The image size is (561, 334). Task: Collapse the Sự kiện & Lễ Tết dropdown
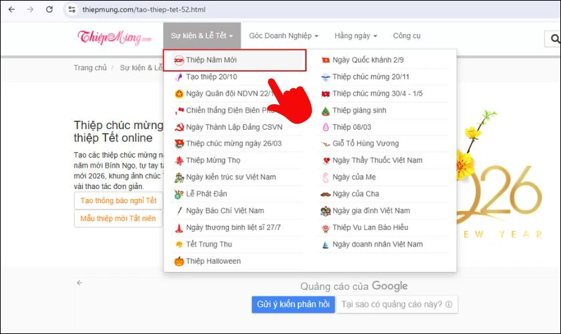[202, 36]
